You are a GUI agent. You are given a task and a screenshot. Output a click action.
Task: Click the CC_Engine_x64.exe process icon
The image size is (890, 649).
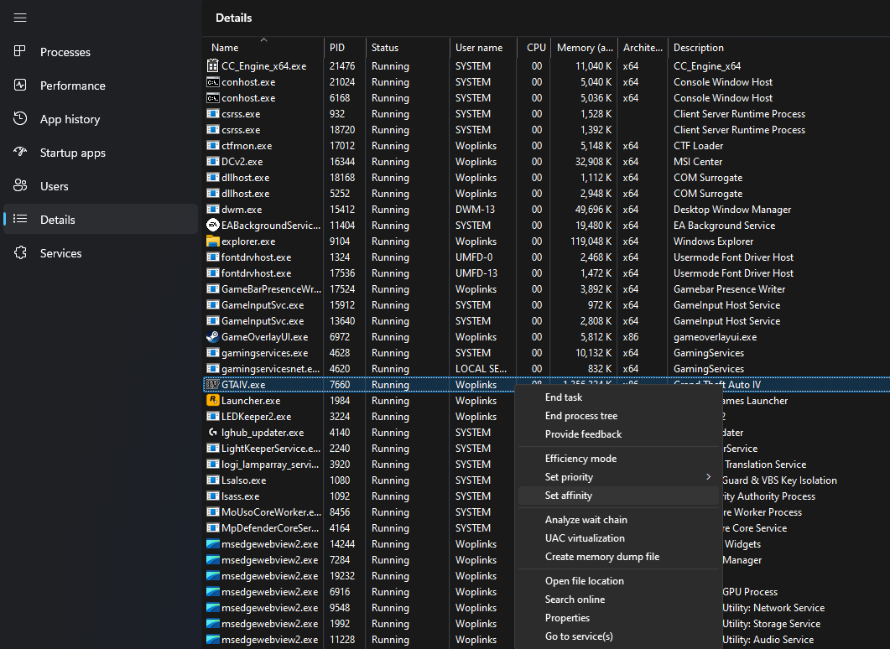(x=212, y=65)
